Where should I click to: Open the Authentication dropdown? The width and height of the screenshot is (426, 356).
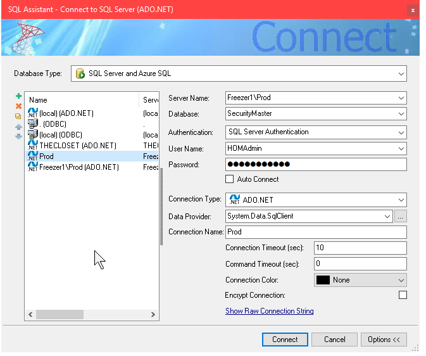(401, 132)
